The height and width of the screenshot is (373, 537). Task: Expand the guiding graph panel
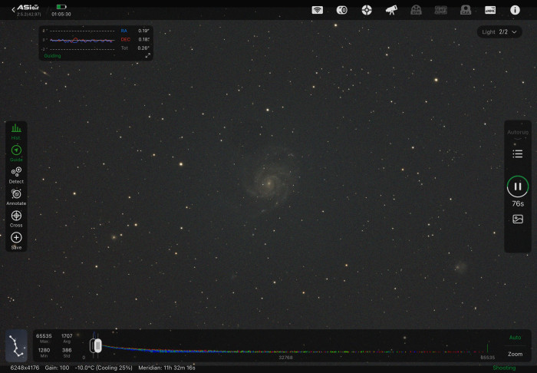pyautogui.click(x=147, y=55)
